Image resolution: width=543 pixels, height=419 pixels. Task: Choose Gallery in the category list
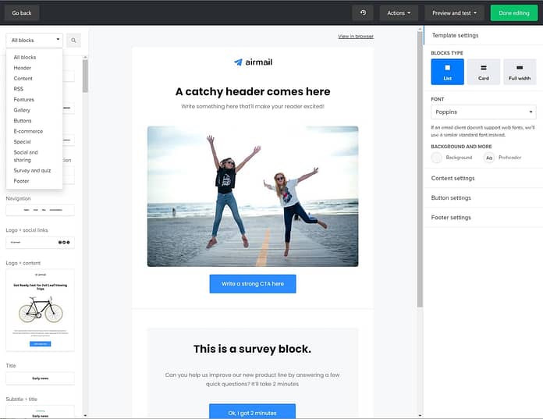[x=22, y=110]
